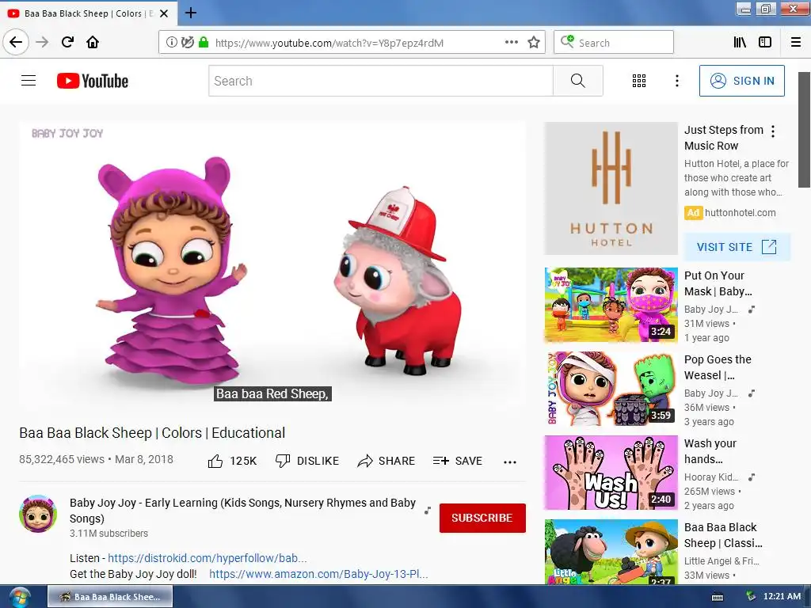Open the Firefox library icon
The height and width of the screenshot is (608, 811).
click(741, 43)
